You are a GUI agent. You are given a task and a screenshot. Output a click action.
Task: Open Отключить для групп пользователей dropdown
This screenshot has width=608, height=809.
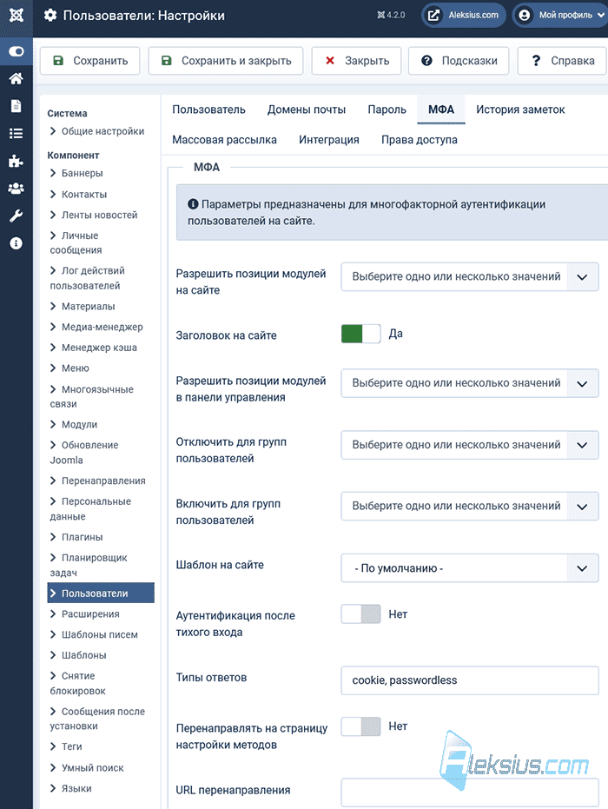(x=470, y=445)
